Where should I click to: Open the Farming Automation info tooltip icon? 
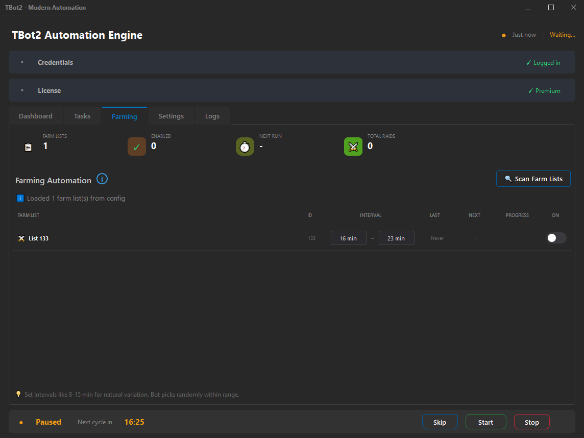pyautogui.click(x=102, y=179)
